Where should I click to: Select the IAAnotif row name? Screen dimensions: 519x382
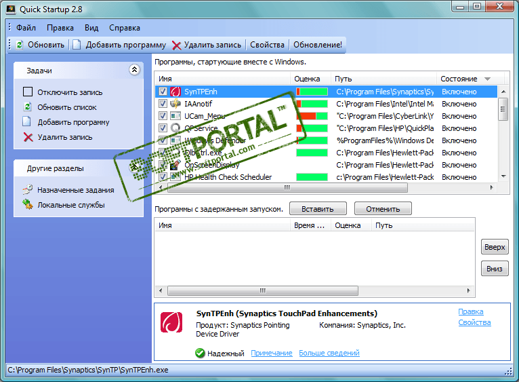tap(199, 104)
